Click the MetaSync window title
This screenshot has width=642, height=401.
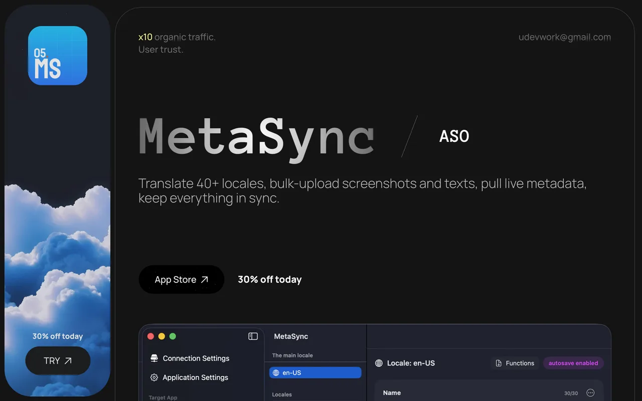click(x=291, y=336)
